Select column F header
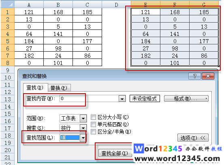This screenshot has height=165, width=224. click(x=175, y=5)
